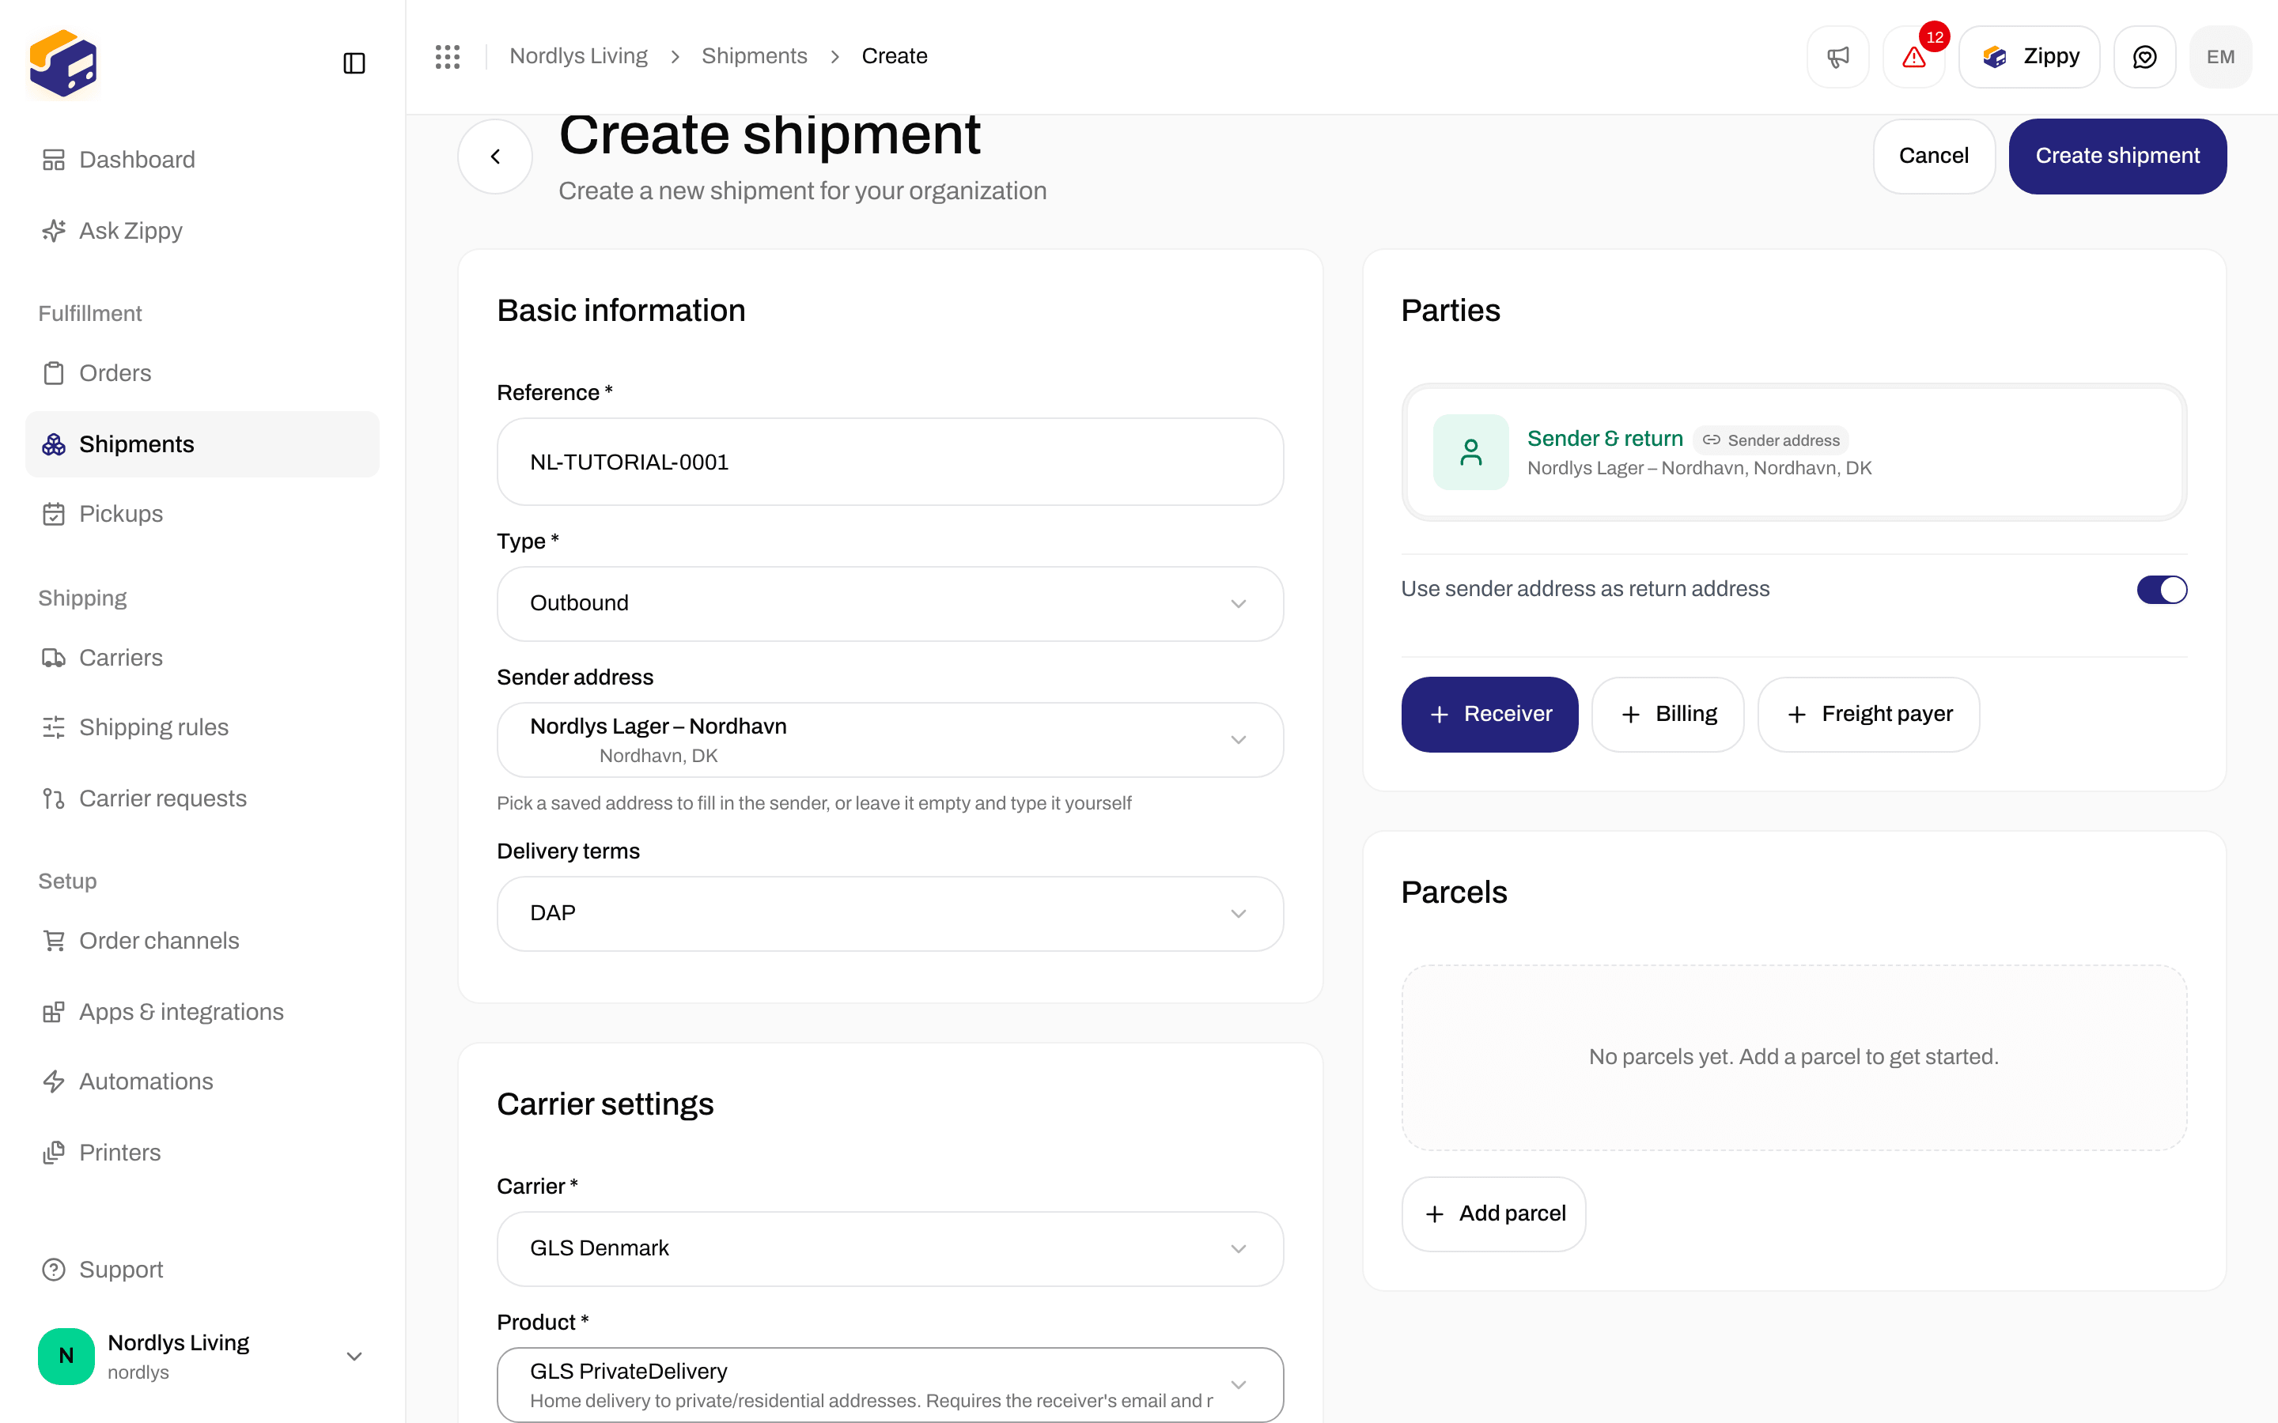
Task: Open Automations page
Action: (x=202, y=1081)
